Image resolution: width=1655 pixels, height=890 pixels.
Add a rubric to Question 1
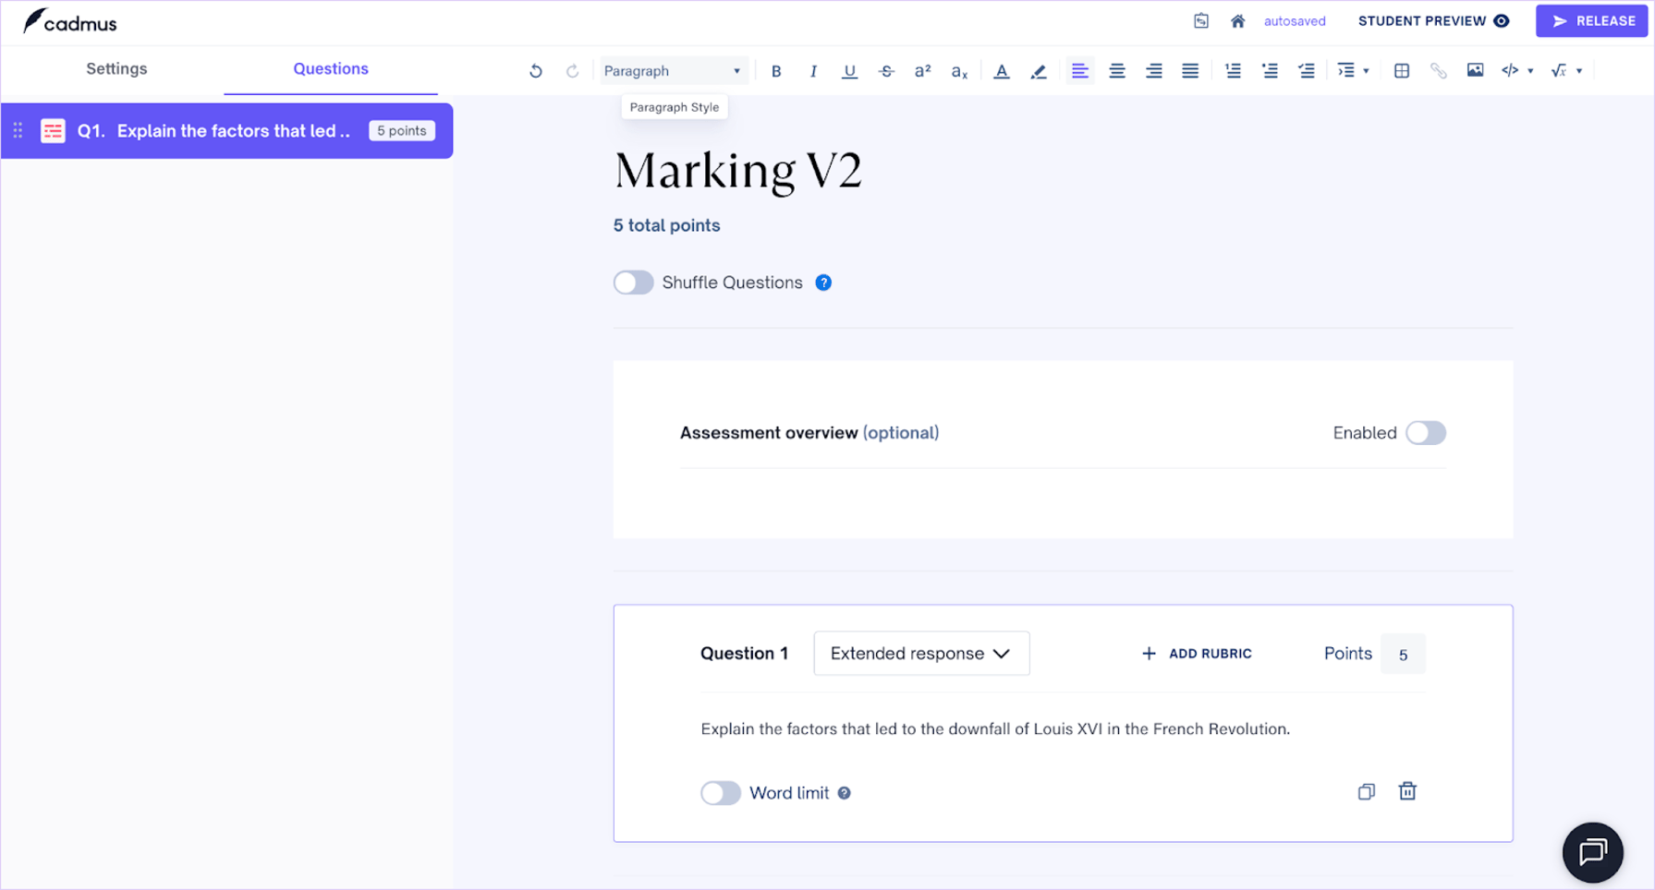[x=1196, y=653]
